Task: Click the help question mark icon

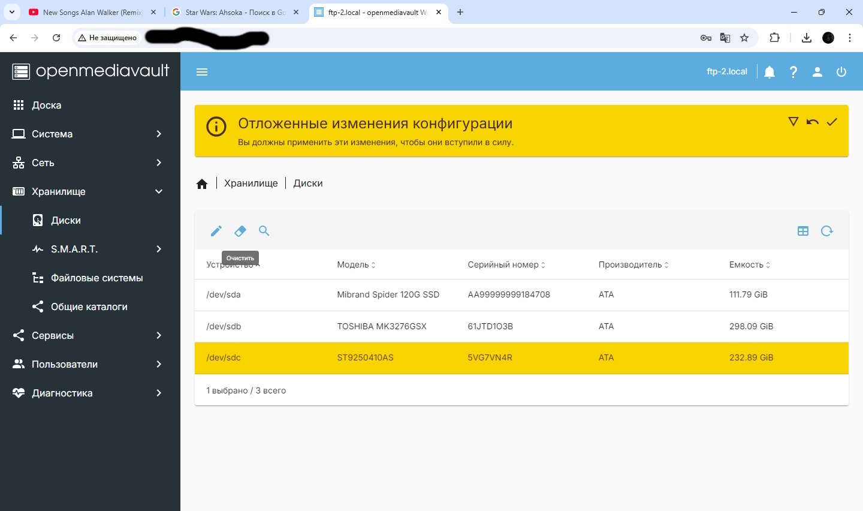Action: point(793,72)
